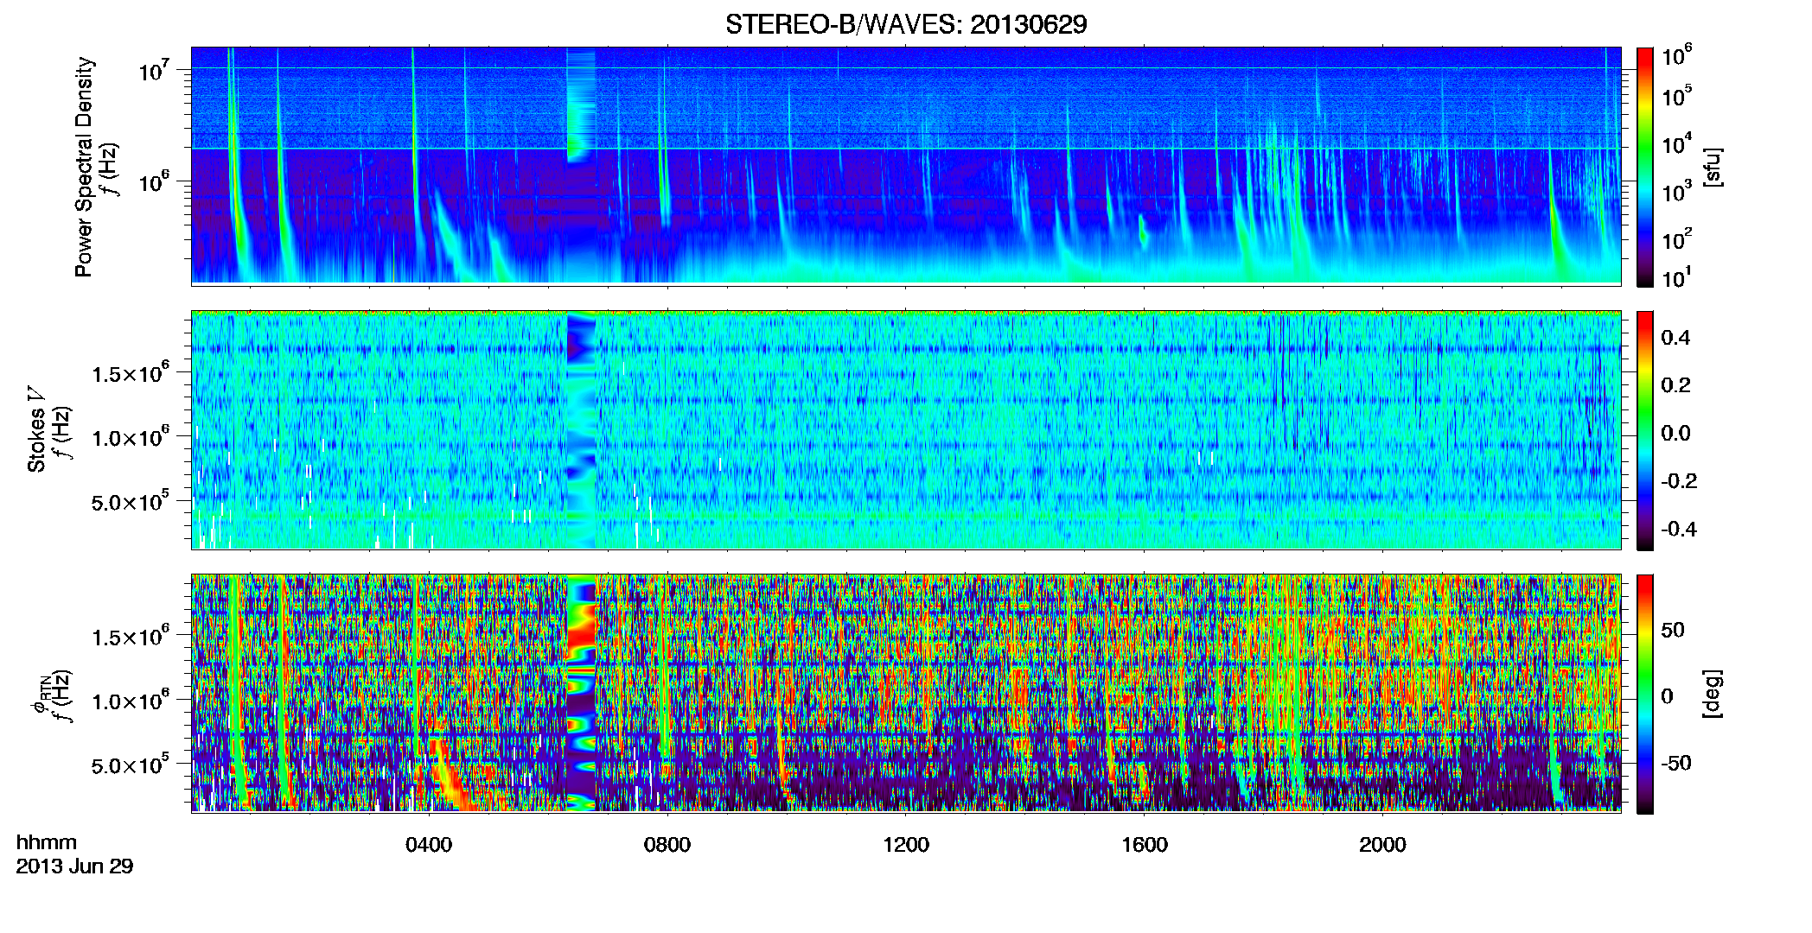Click the 0.4 label on Stokes colorbar

pyautogui.click(x=1675, y=338)
